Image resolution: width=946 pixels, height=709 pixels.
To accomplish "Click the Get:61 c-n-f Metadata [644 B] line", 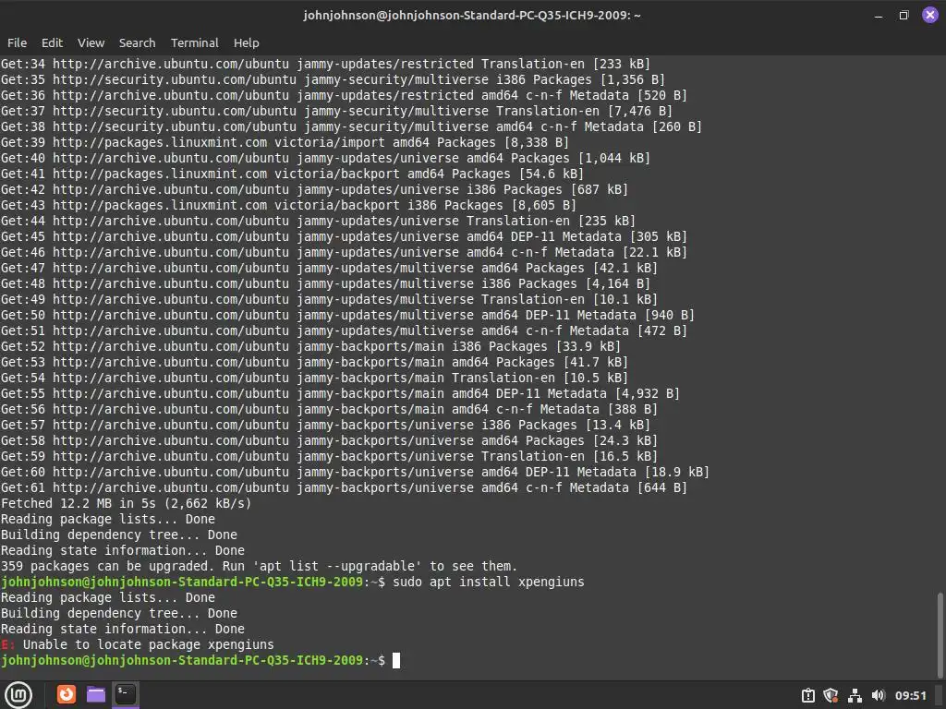I will click(344, 487).
